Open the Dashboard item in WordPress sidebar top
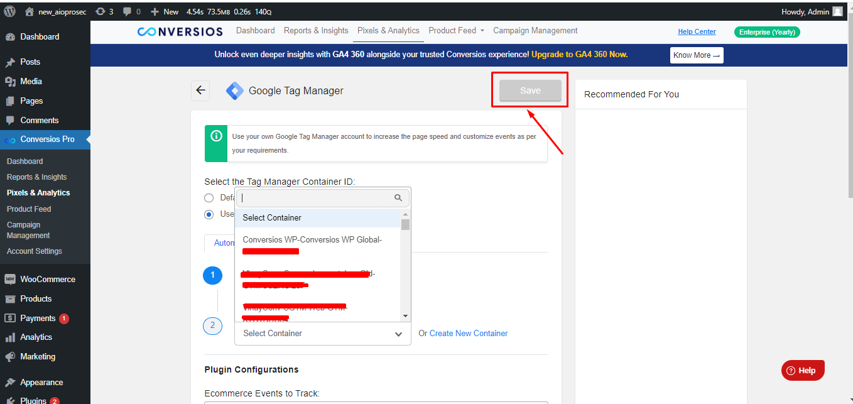This screenshot has height=404, width=853. click(40, 36)
